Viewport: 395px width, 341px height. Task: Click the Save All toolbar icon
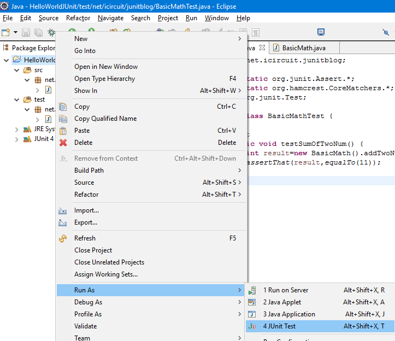tap(38, 32)
